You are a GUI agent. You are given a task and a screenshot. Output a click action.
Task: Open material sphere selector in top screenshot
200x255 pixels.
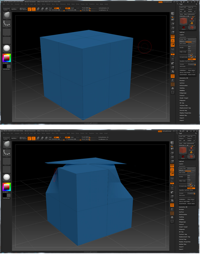[7, 48]
